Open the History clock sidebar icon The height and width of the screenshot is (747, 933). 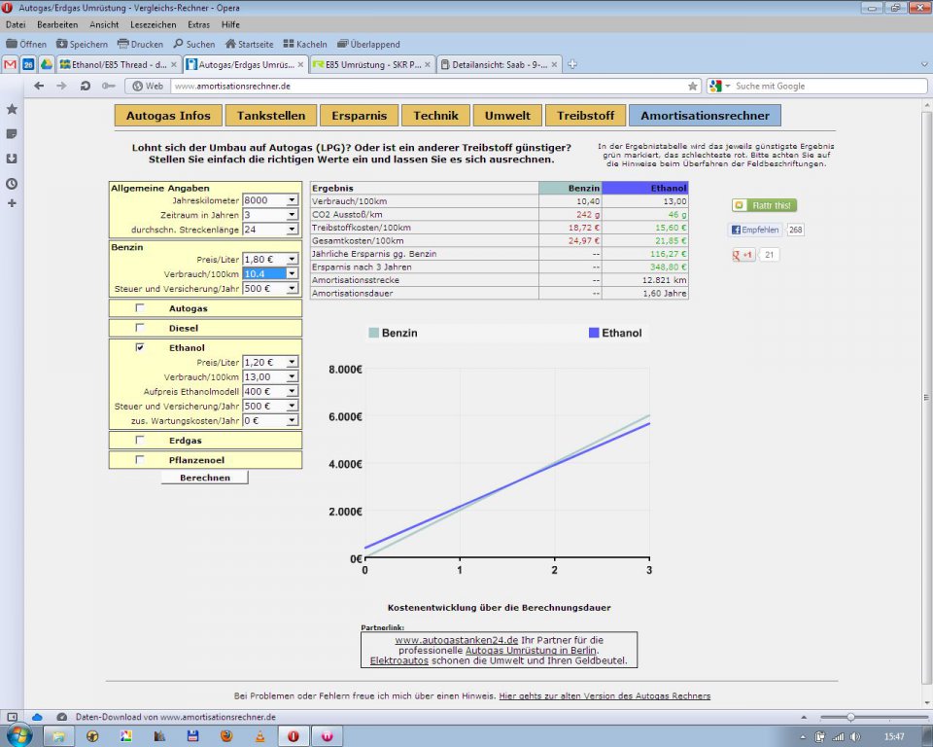(x=12, y=184)
